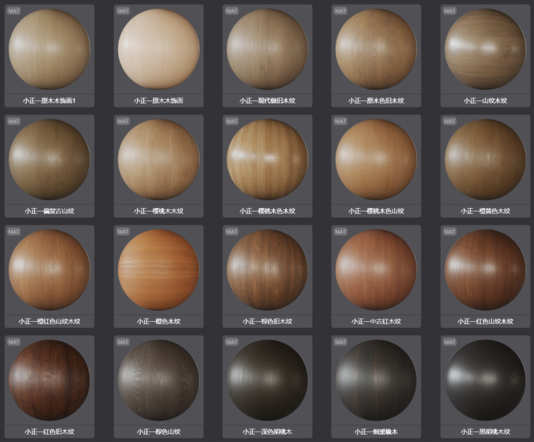The image size is (534, 442).
Task: Click the MAT badge on 小正—深色胡桃木
Action: point(232,341)
